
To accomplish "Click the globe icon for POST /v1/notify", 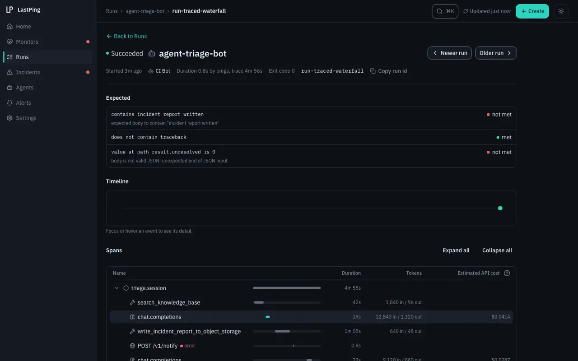I will pyautogui.click(x=132, y=346).
